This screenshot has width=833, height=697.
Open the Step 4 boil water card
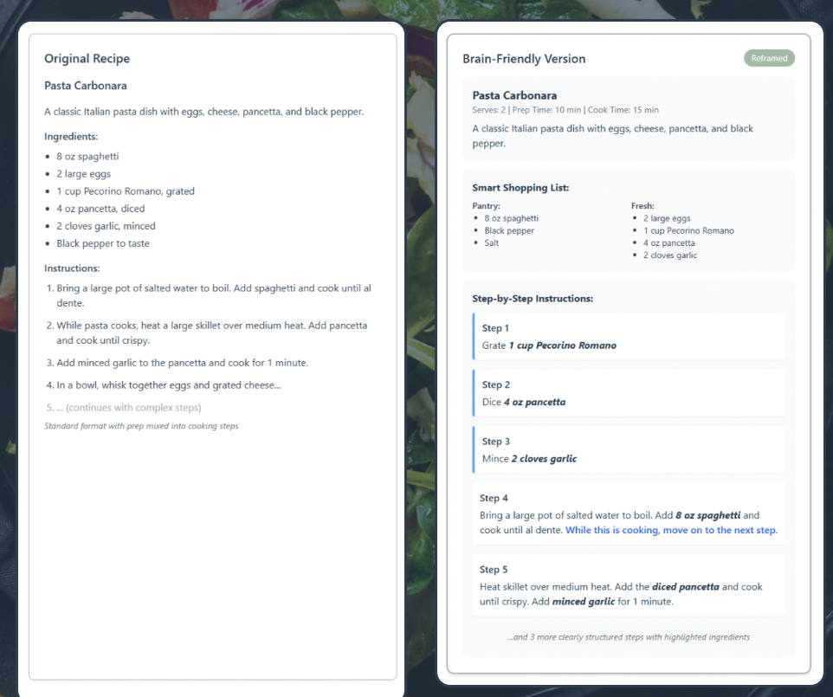629,513
